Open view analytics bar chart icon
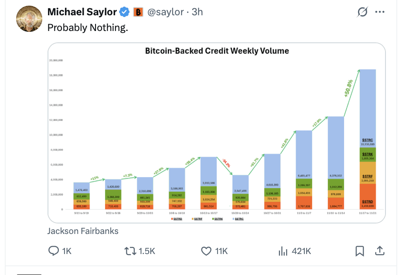Viewport: 416px width, 275px height. pos(283,251)
